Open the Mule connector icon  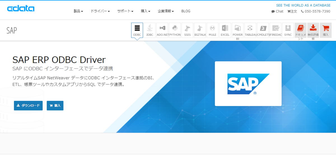coord(213,30)
